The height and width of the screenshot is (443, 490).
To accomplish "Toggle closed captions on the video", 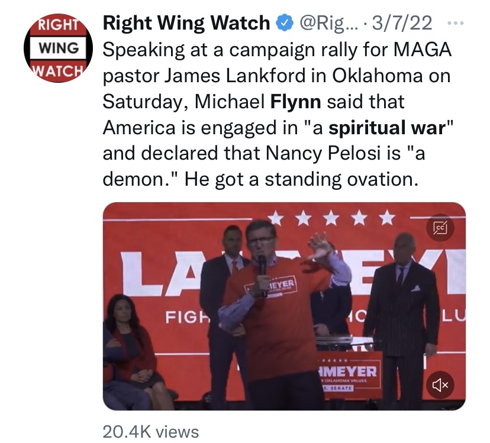I will (x=440, y=228).
